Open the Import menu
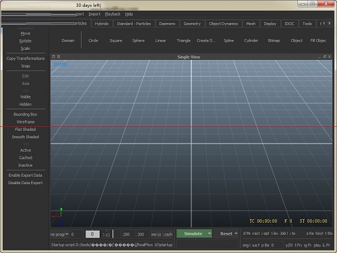This screenshot has height=253, width=337. coord(94,14)
